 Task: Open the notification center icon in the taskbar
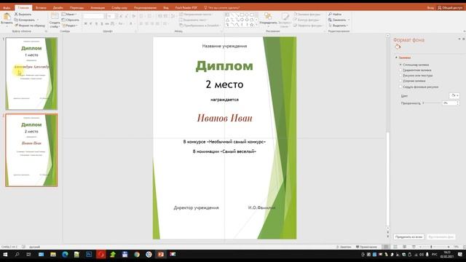coord(460,255)
